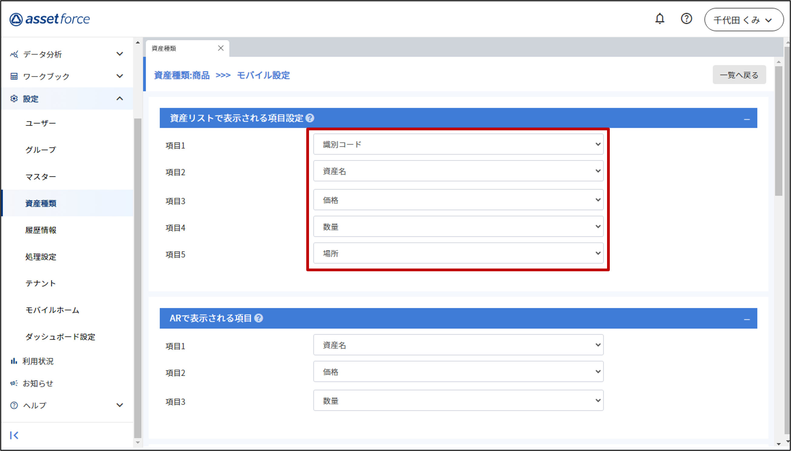Open the 場所 dropdown for 項目5
This screenshot has height=451, width=791.
tap(458, 253)
